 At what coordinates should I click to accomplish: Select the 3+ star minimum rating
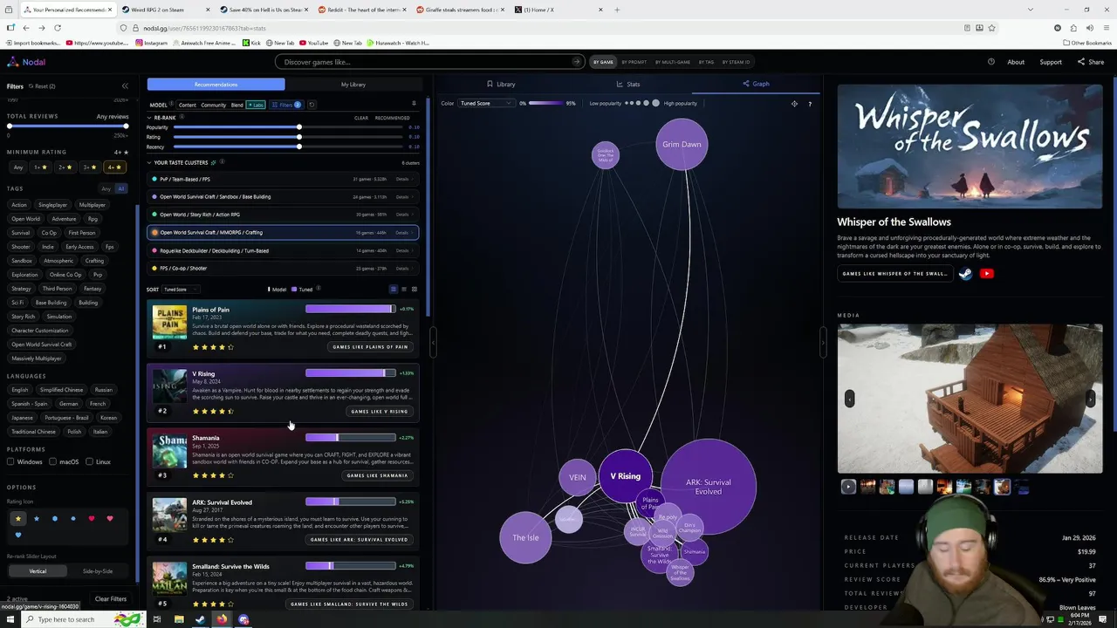(89, 167)
